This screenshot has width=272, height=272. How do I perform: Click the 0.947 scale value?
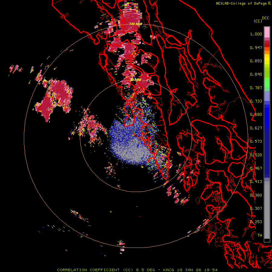(x=256, y=47)
